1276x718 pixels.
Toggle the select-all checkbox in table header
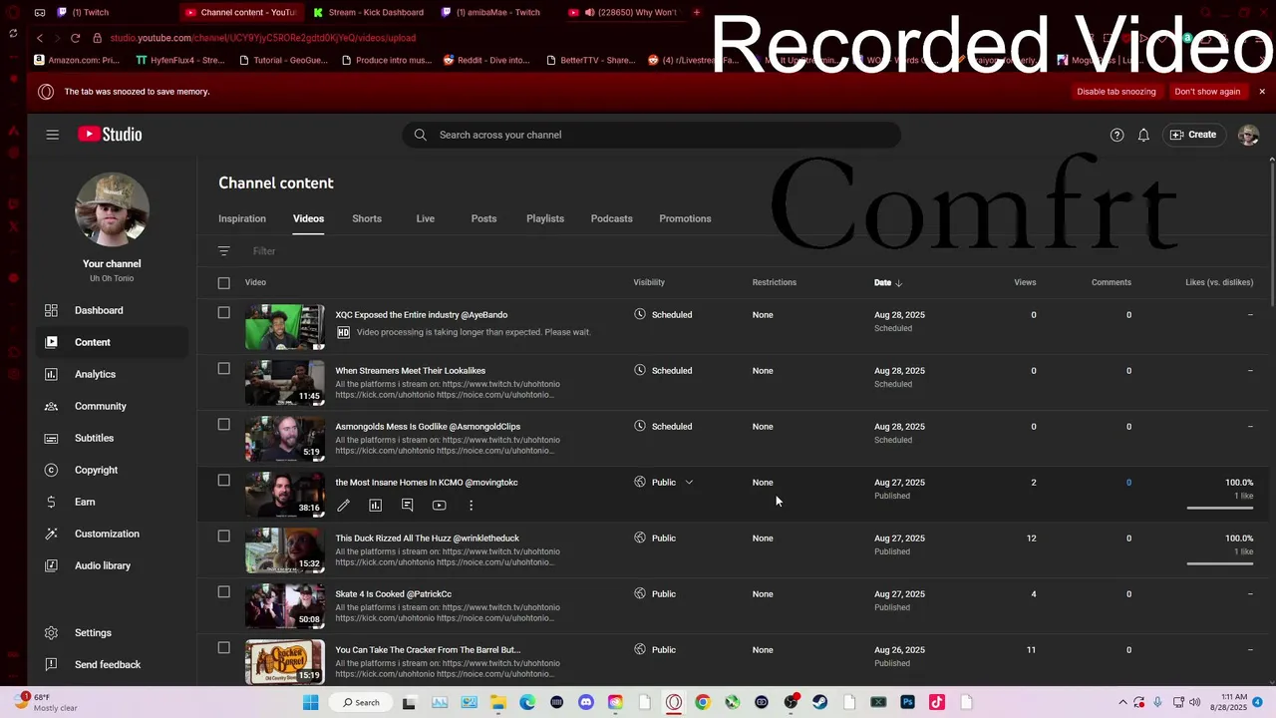tap(223, 283)
